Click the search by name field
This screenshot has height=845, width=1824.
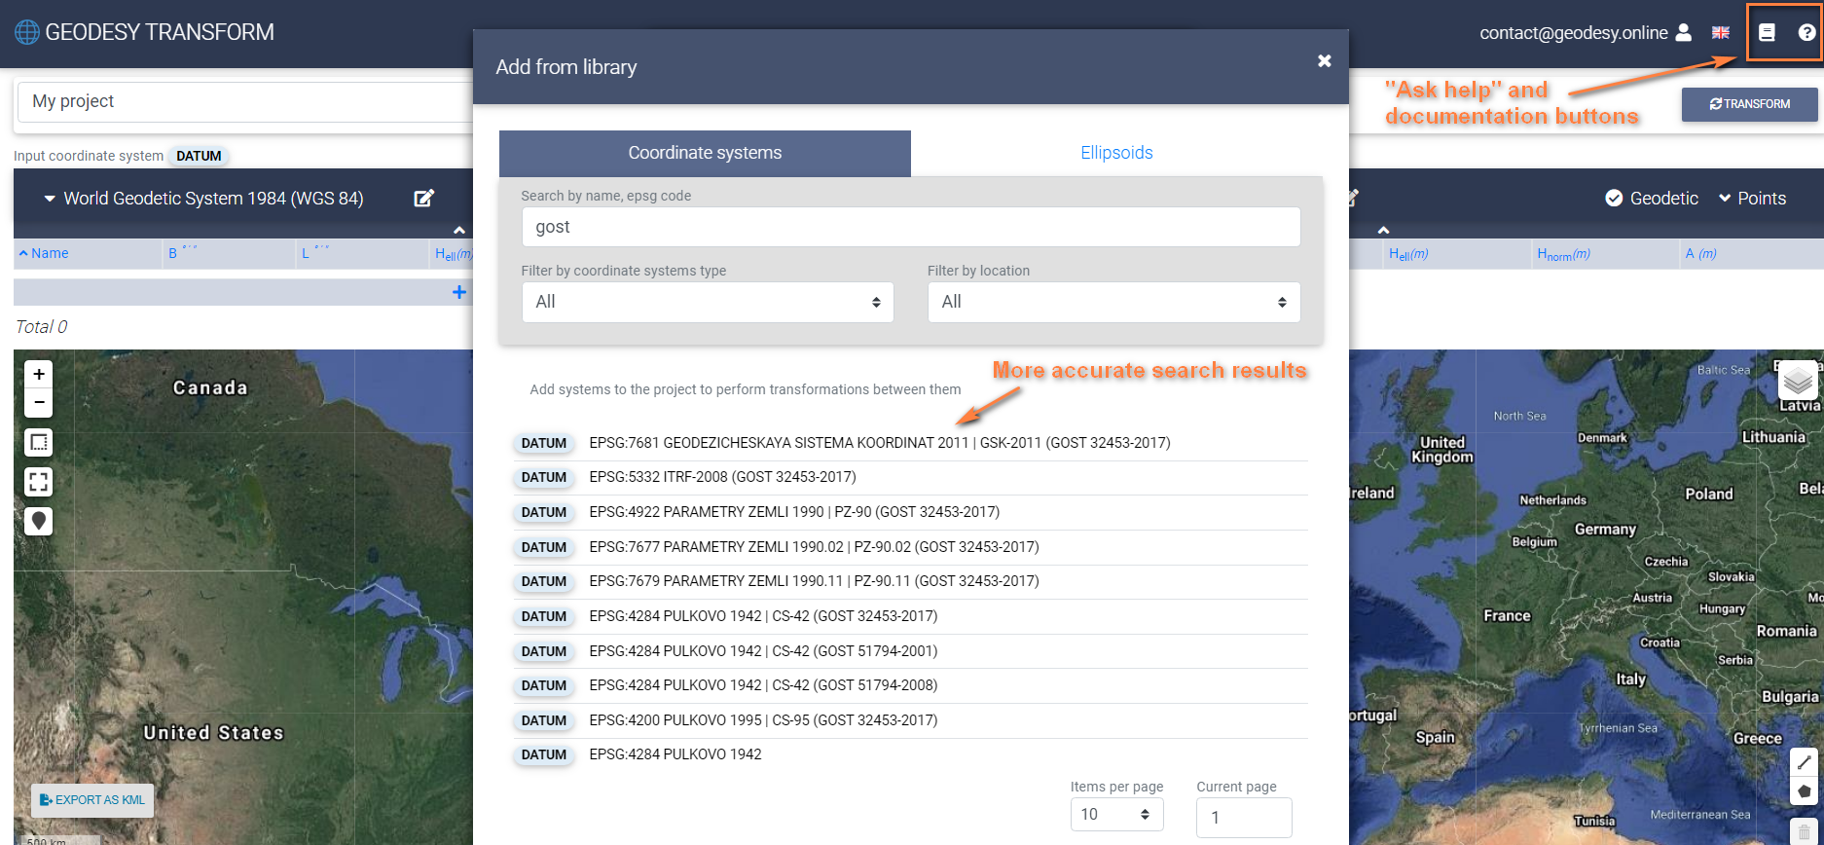[x=910, y=227]
